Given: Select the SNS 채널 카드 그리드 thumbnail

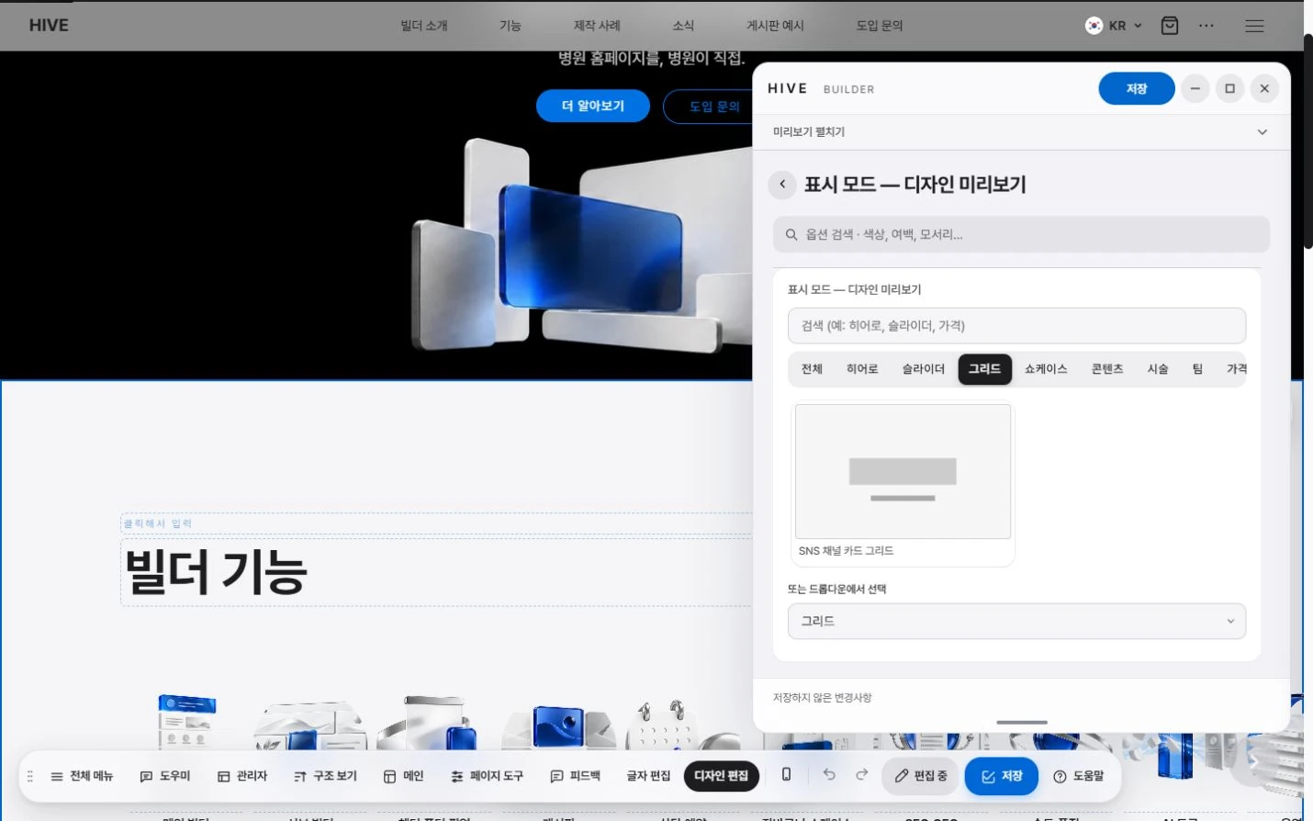Looking at the screenshot, I should pyautogui.click(x=903, y=484).
